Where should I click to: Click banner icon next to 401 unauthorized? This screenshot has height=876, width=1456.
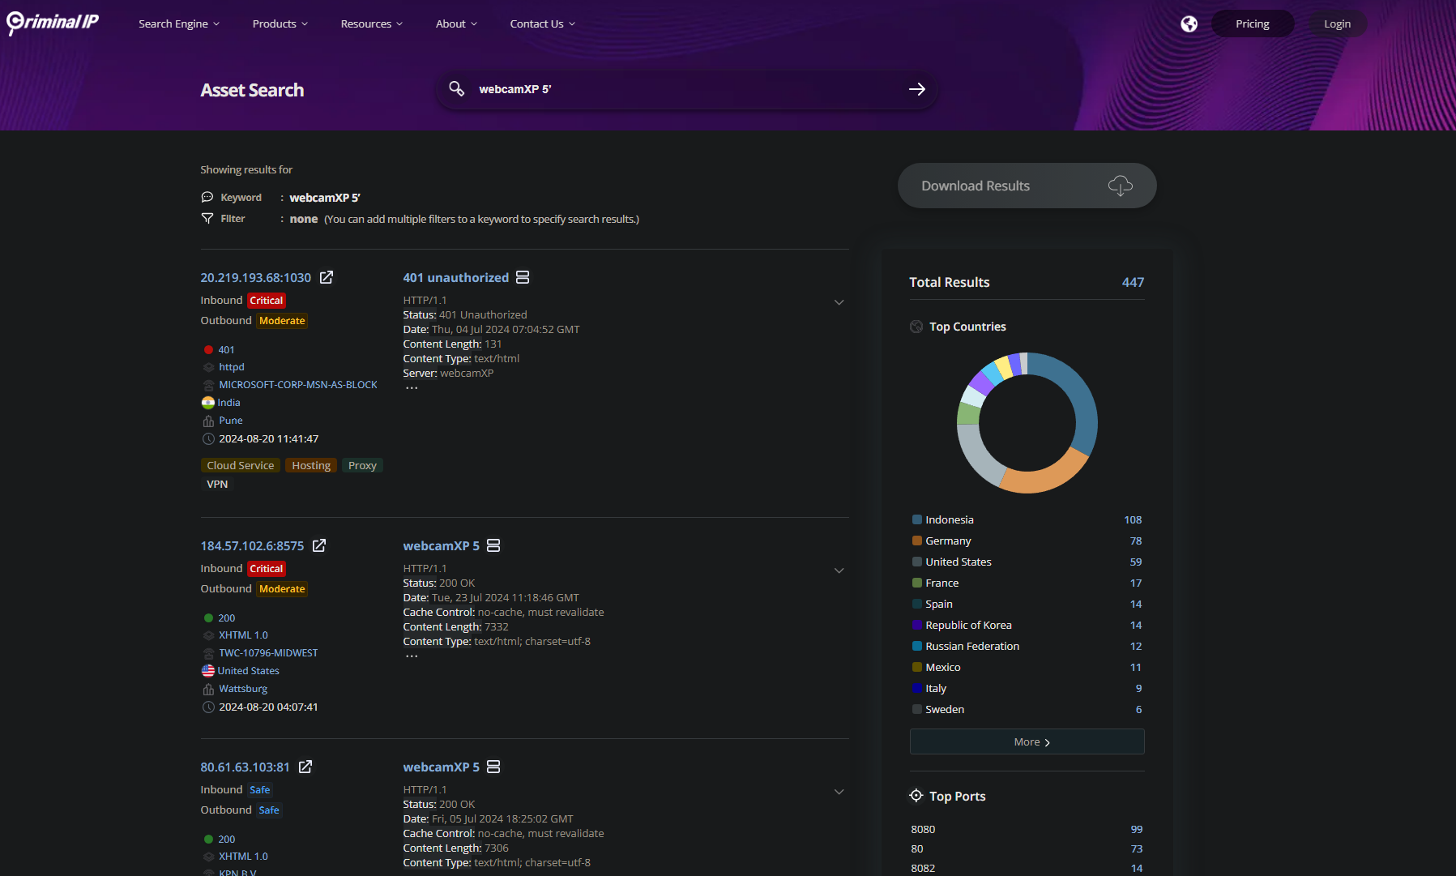click(x=523, y=278)
